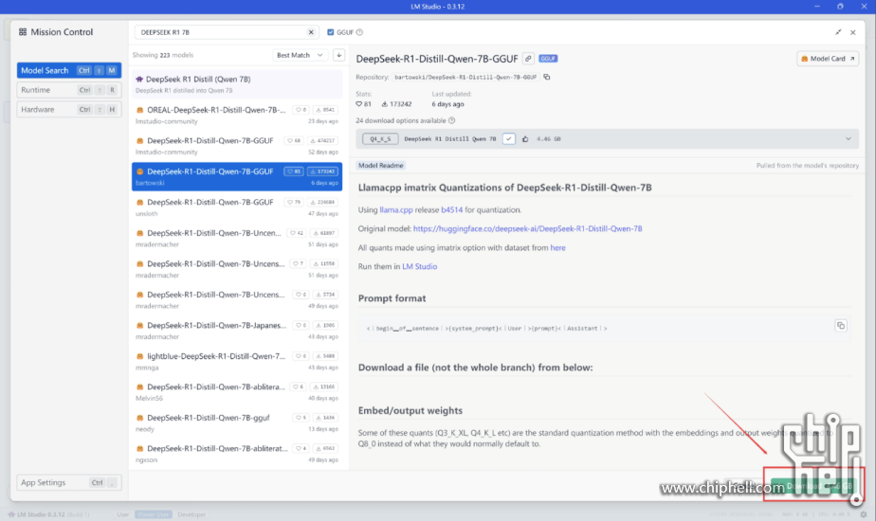Viewport: 876px width, 521px height.
Task: Click the expand window arrows icon
Action: coord(838,32)
